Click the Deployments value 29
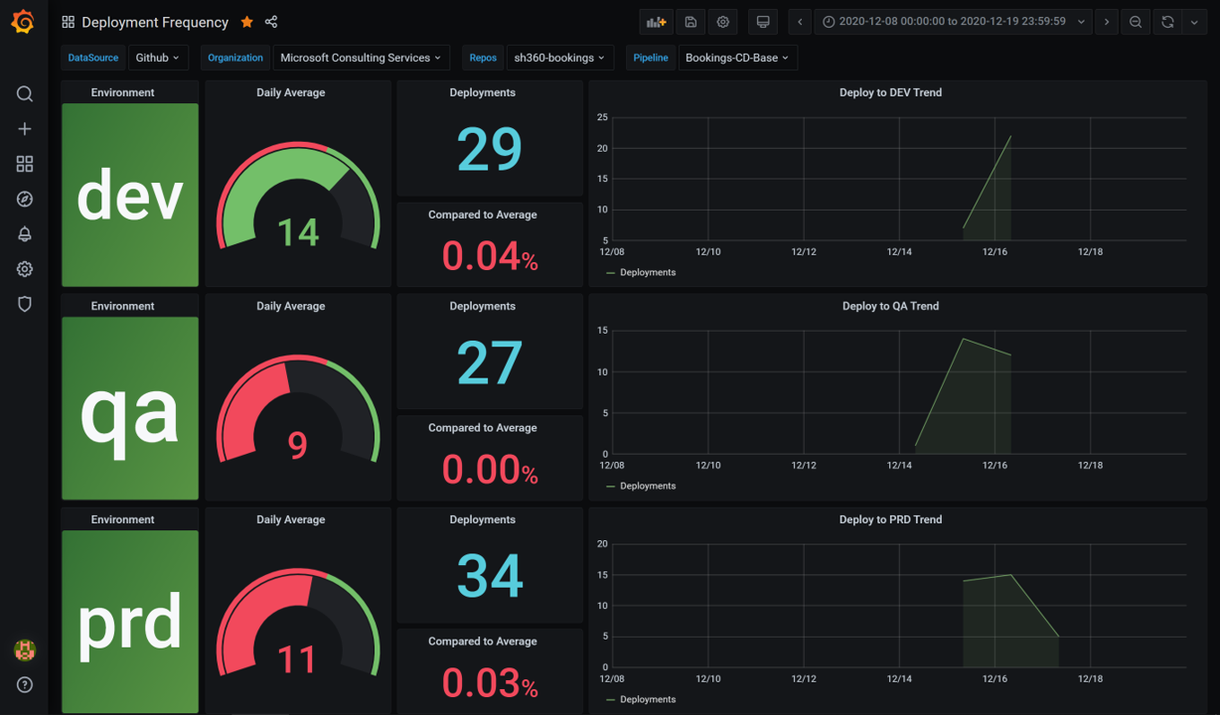 tap(490, 149)
